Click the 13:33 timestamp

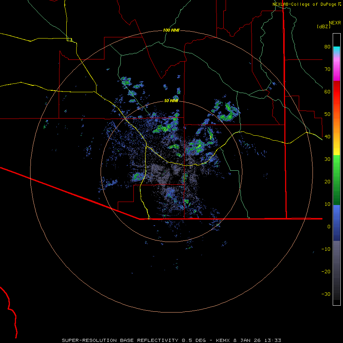(x=273, y=340)
